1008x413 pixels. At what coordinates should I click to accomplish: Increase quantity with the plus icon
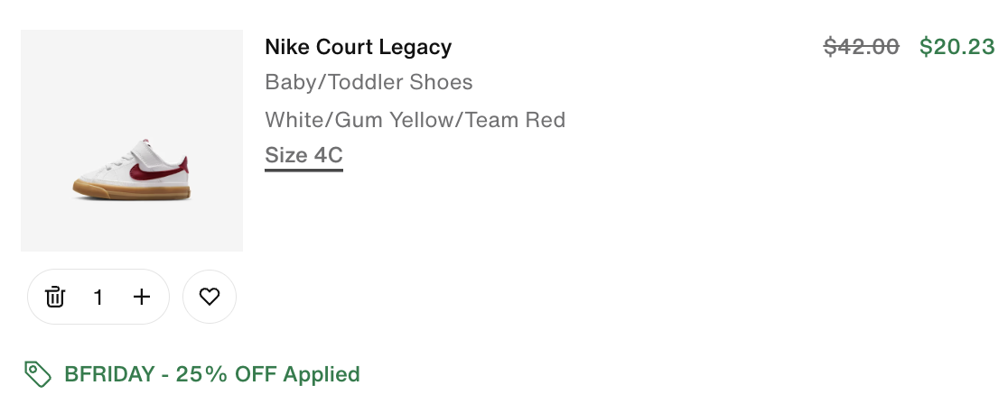coord(142,297)
